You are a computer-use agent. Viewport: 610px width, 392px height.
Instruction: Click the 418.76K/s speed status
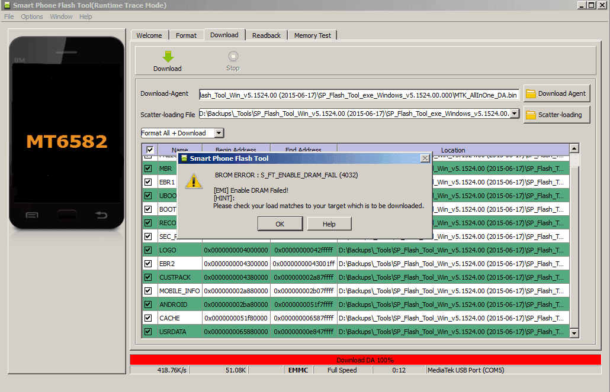pos(172,370)
